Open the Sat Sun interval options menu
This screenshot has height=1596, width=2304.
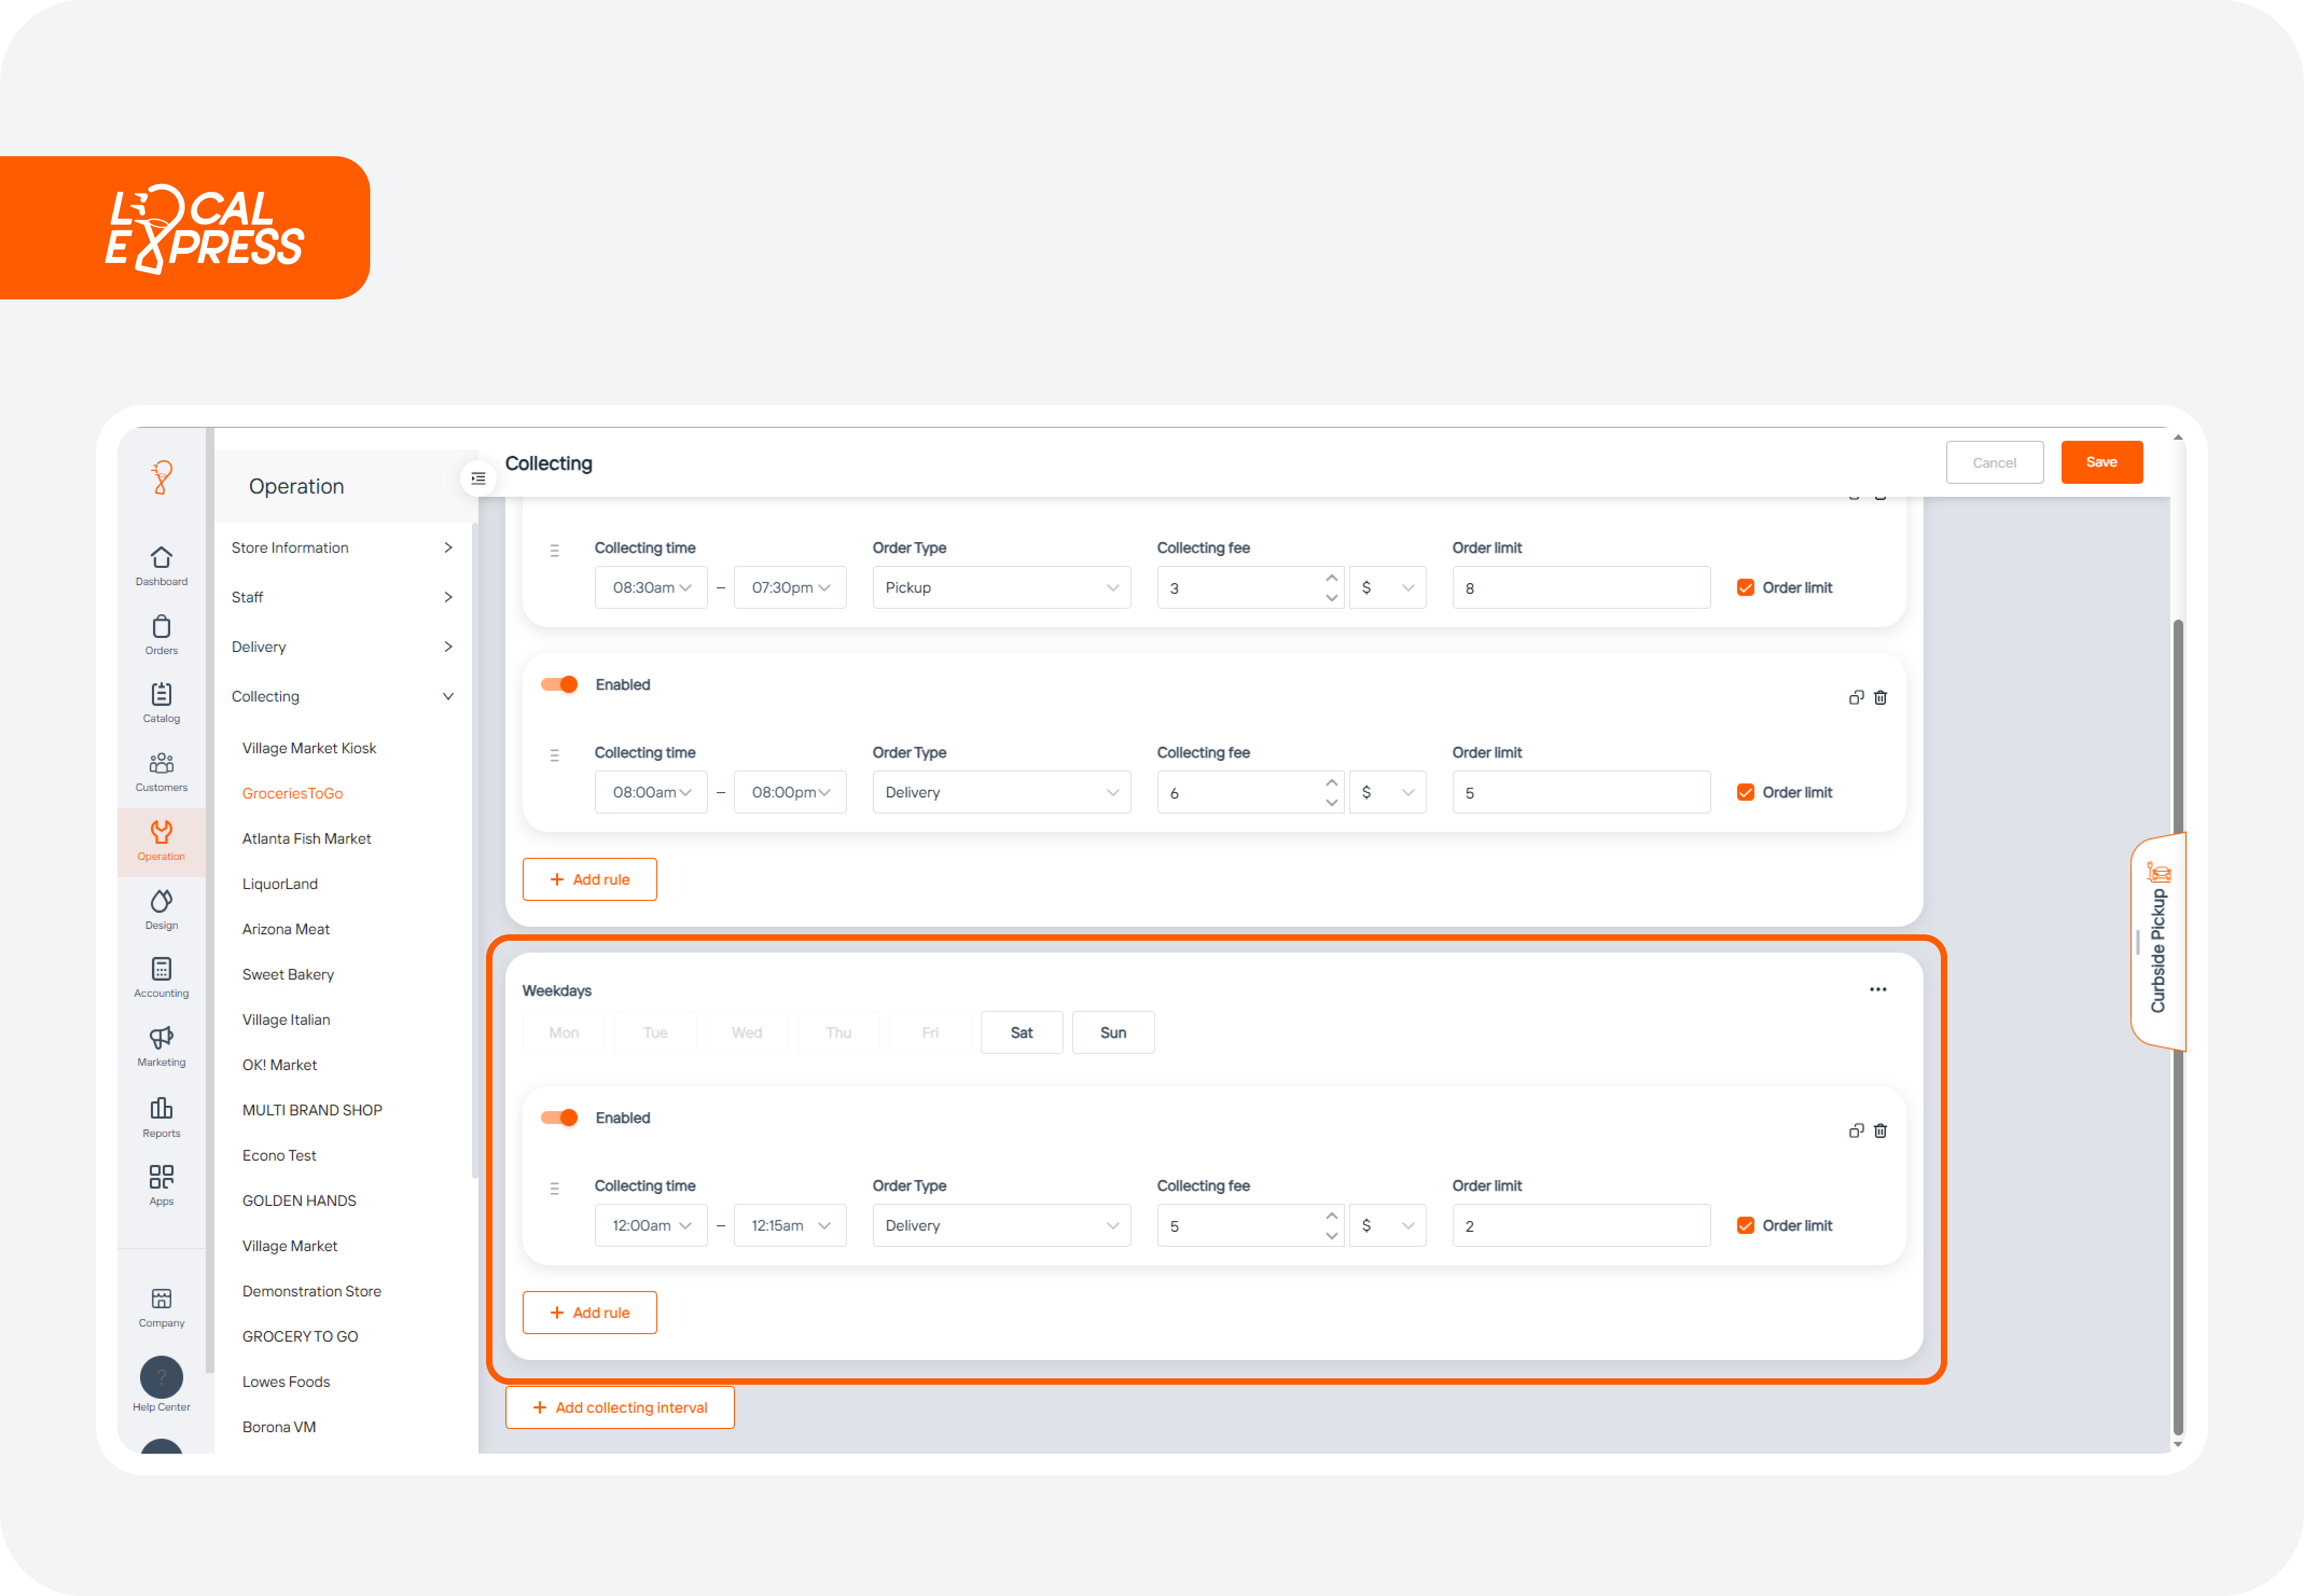tap(1878, 989)
